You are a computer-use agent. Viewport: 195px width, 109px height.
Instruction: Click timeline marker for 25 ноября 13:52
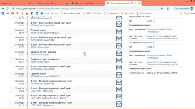coord(28,53)
